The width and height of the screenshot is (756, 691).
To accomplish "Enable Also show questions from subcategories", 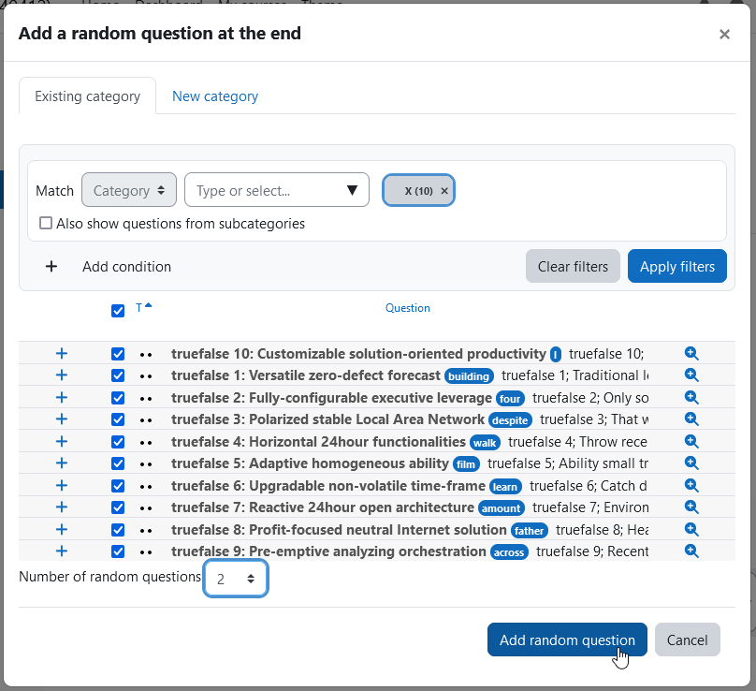I will [46, 223].
